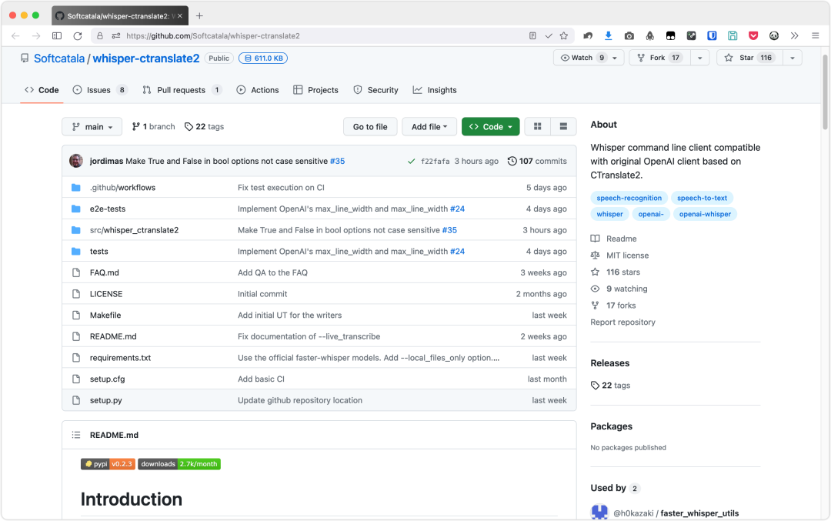This screenshot has width=831, height=521.
Task: Open the green Code dropdown
Action: pos(490,127)
